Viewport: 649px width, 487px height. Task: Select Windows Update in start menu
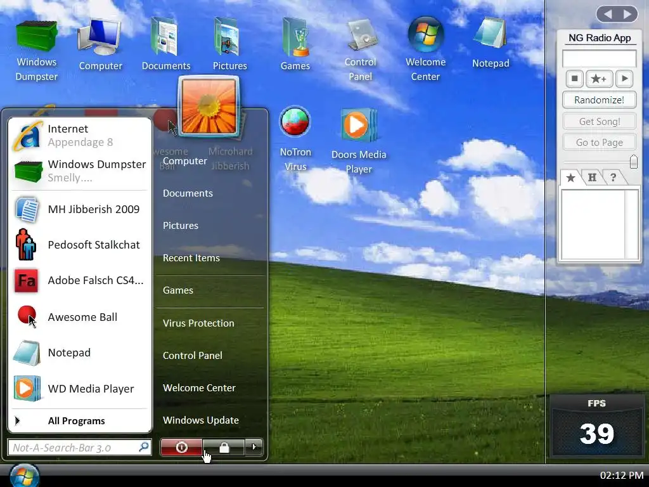[201, 420]
